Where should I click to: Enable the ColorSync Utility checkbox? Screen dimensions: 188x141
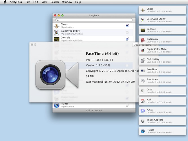pyautogui.click(x=127, y=32)
